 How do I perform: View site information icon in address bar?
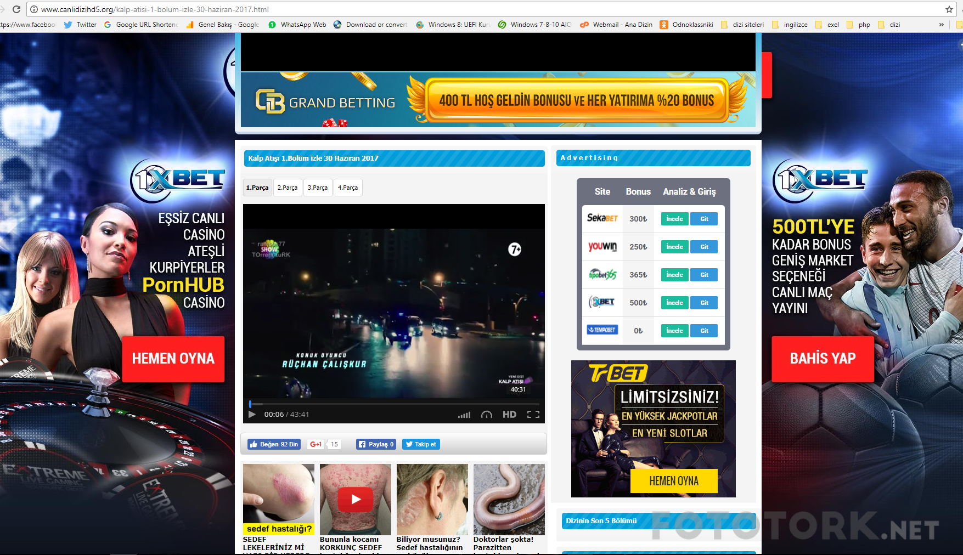34,9
